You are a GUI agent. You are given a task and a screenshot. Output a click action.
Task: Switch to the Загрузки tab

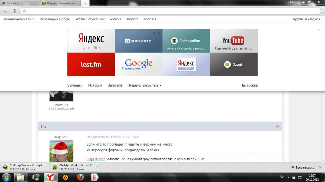tap(19, 3)
